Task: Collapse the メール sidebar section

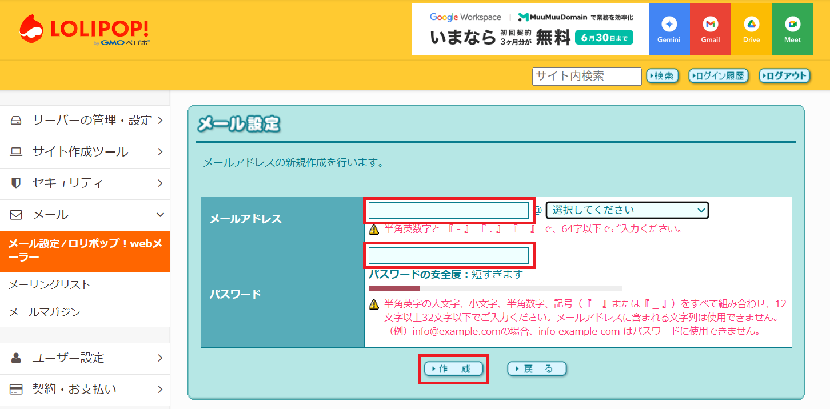Action: point(85,215)
